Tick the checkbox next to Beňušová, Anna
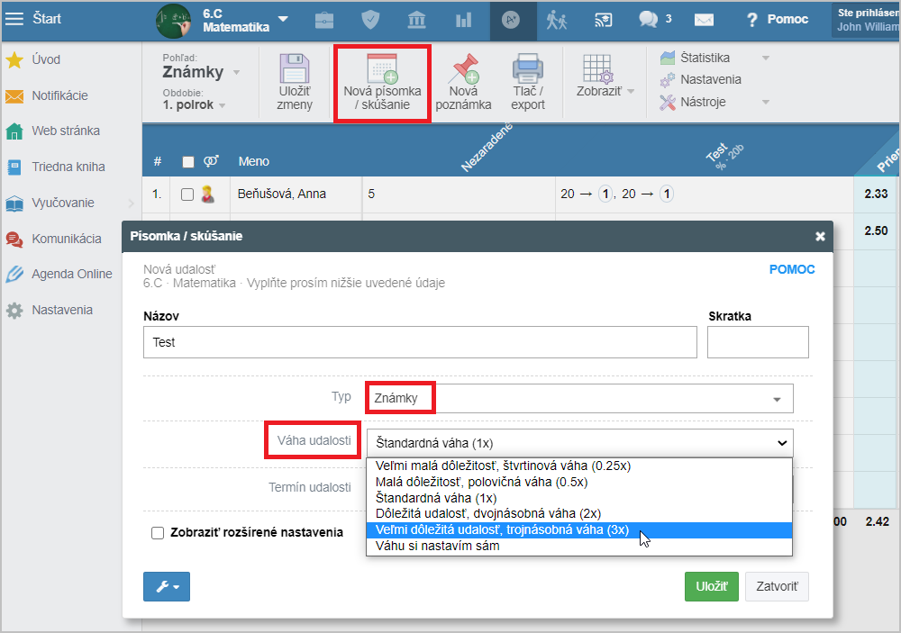The height and width of the screenshot is (633, 901). [187, 194]
